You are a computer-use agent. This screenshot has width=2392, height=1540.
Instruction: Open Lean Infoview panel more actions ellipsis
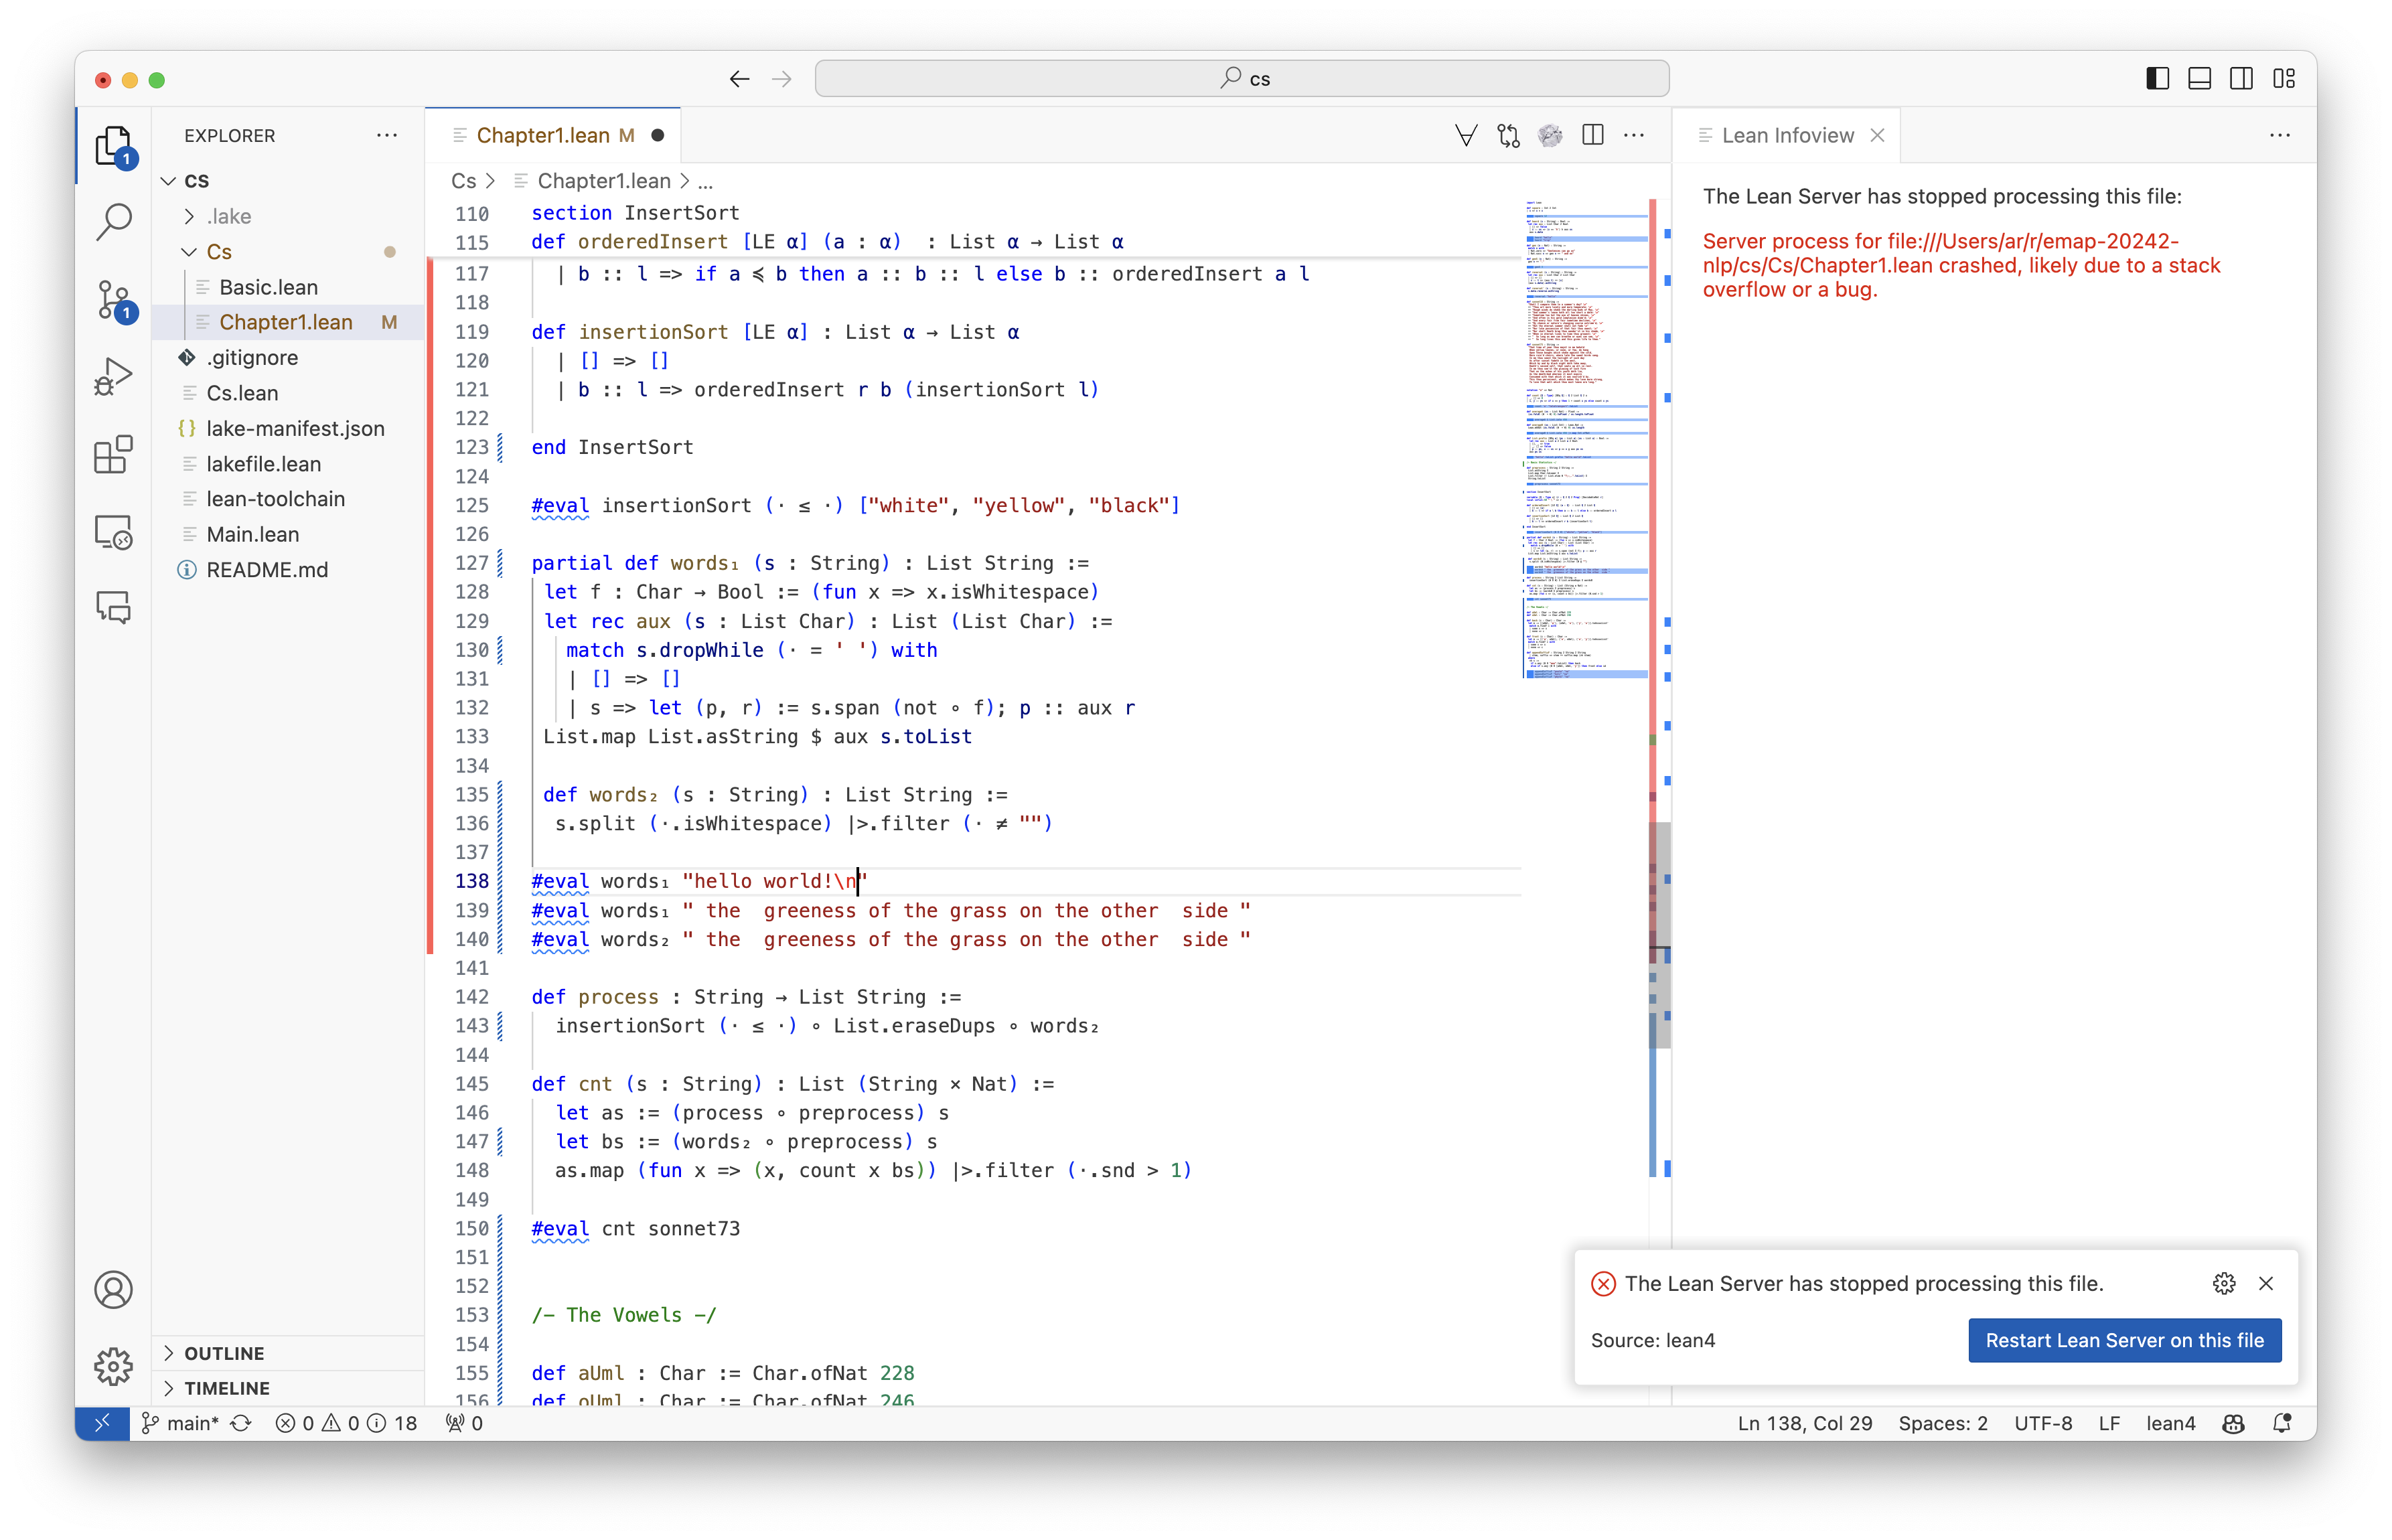[x=2280, y=135]
